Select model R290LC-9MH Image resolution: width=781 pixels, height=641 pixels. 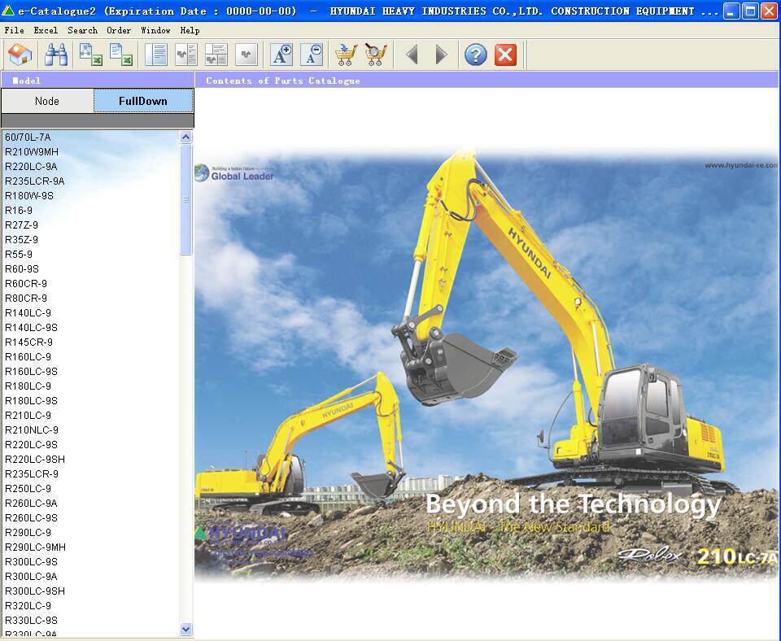35,547
